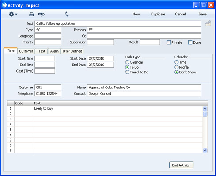
Task: Select row number 9 in the grid
Action: (11, 151)
